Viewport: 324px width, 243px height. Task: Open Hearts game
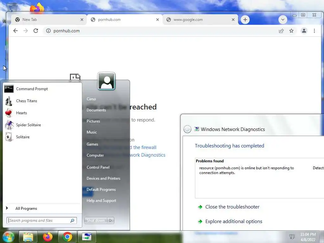pos(42,113)
